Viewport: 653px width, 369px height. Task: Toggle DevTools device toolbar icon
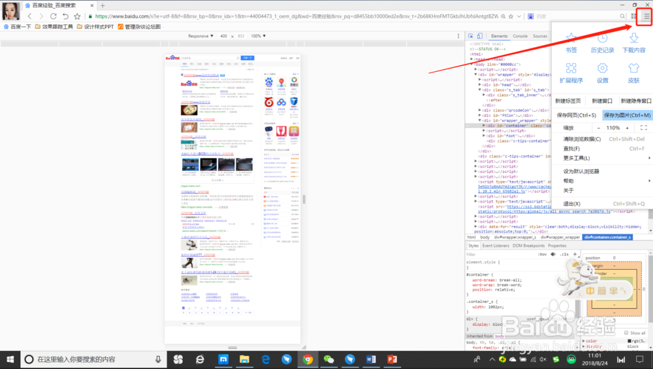click(x=479, y=36)
